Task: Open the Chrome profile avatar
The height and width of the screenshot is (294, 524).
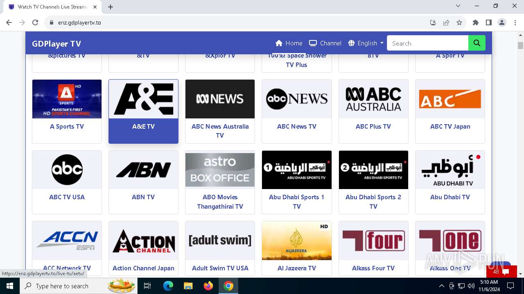Action: (x=502, y=22)
